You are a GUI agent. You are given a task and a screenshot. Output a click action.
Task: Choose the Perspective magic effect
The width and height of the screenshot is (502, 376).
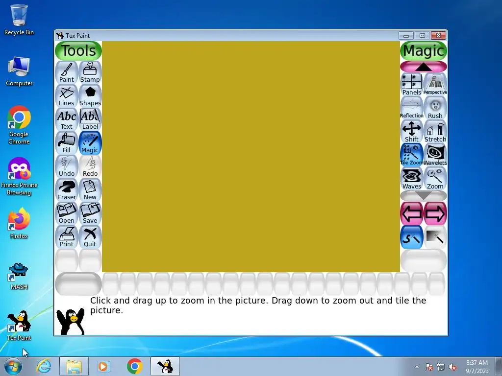(435, 84)
